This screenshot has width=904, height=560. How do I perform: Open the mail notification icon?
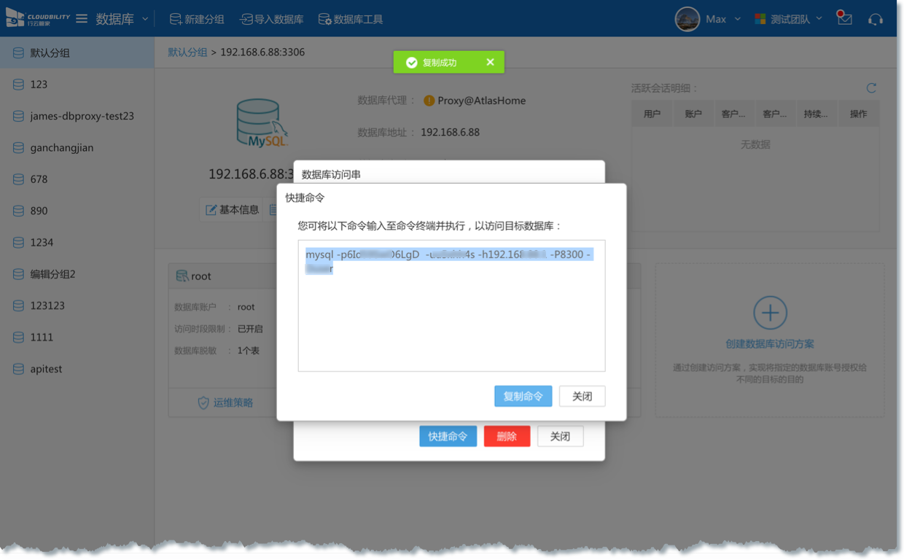point(844,19)
